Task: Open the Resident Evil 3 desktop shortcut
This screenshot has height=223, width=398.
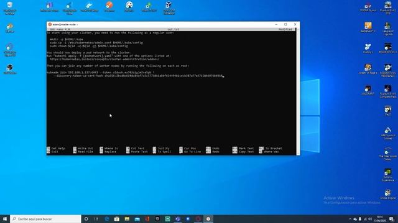Action: (x=388, y=48)
